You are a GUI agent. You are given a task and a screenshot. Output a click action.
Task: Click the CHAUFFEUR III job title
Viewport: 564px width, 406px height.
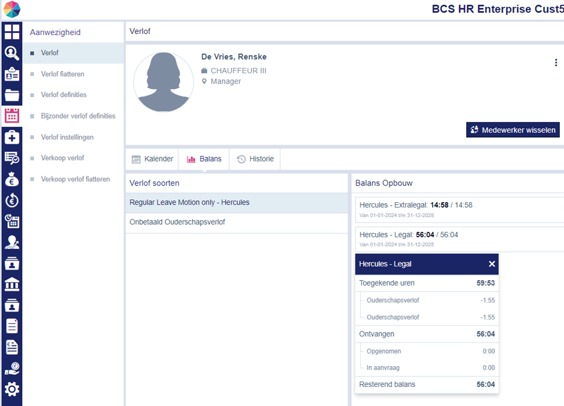[x=238, y=71]
